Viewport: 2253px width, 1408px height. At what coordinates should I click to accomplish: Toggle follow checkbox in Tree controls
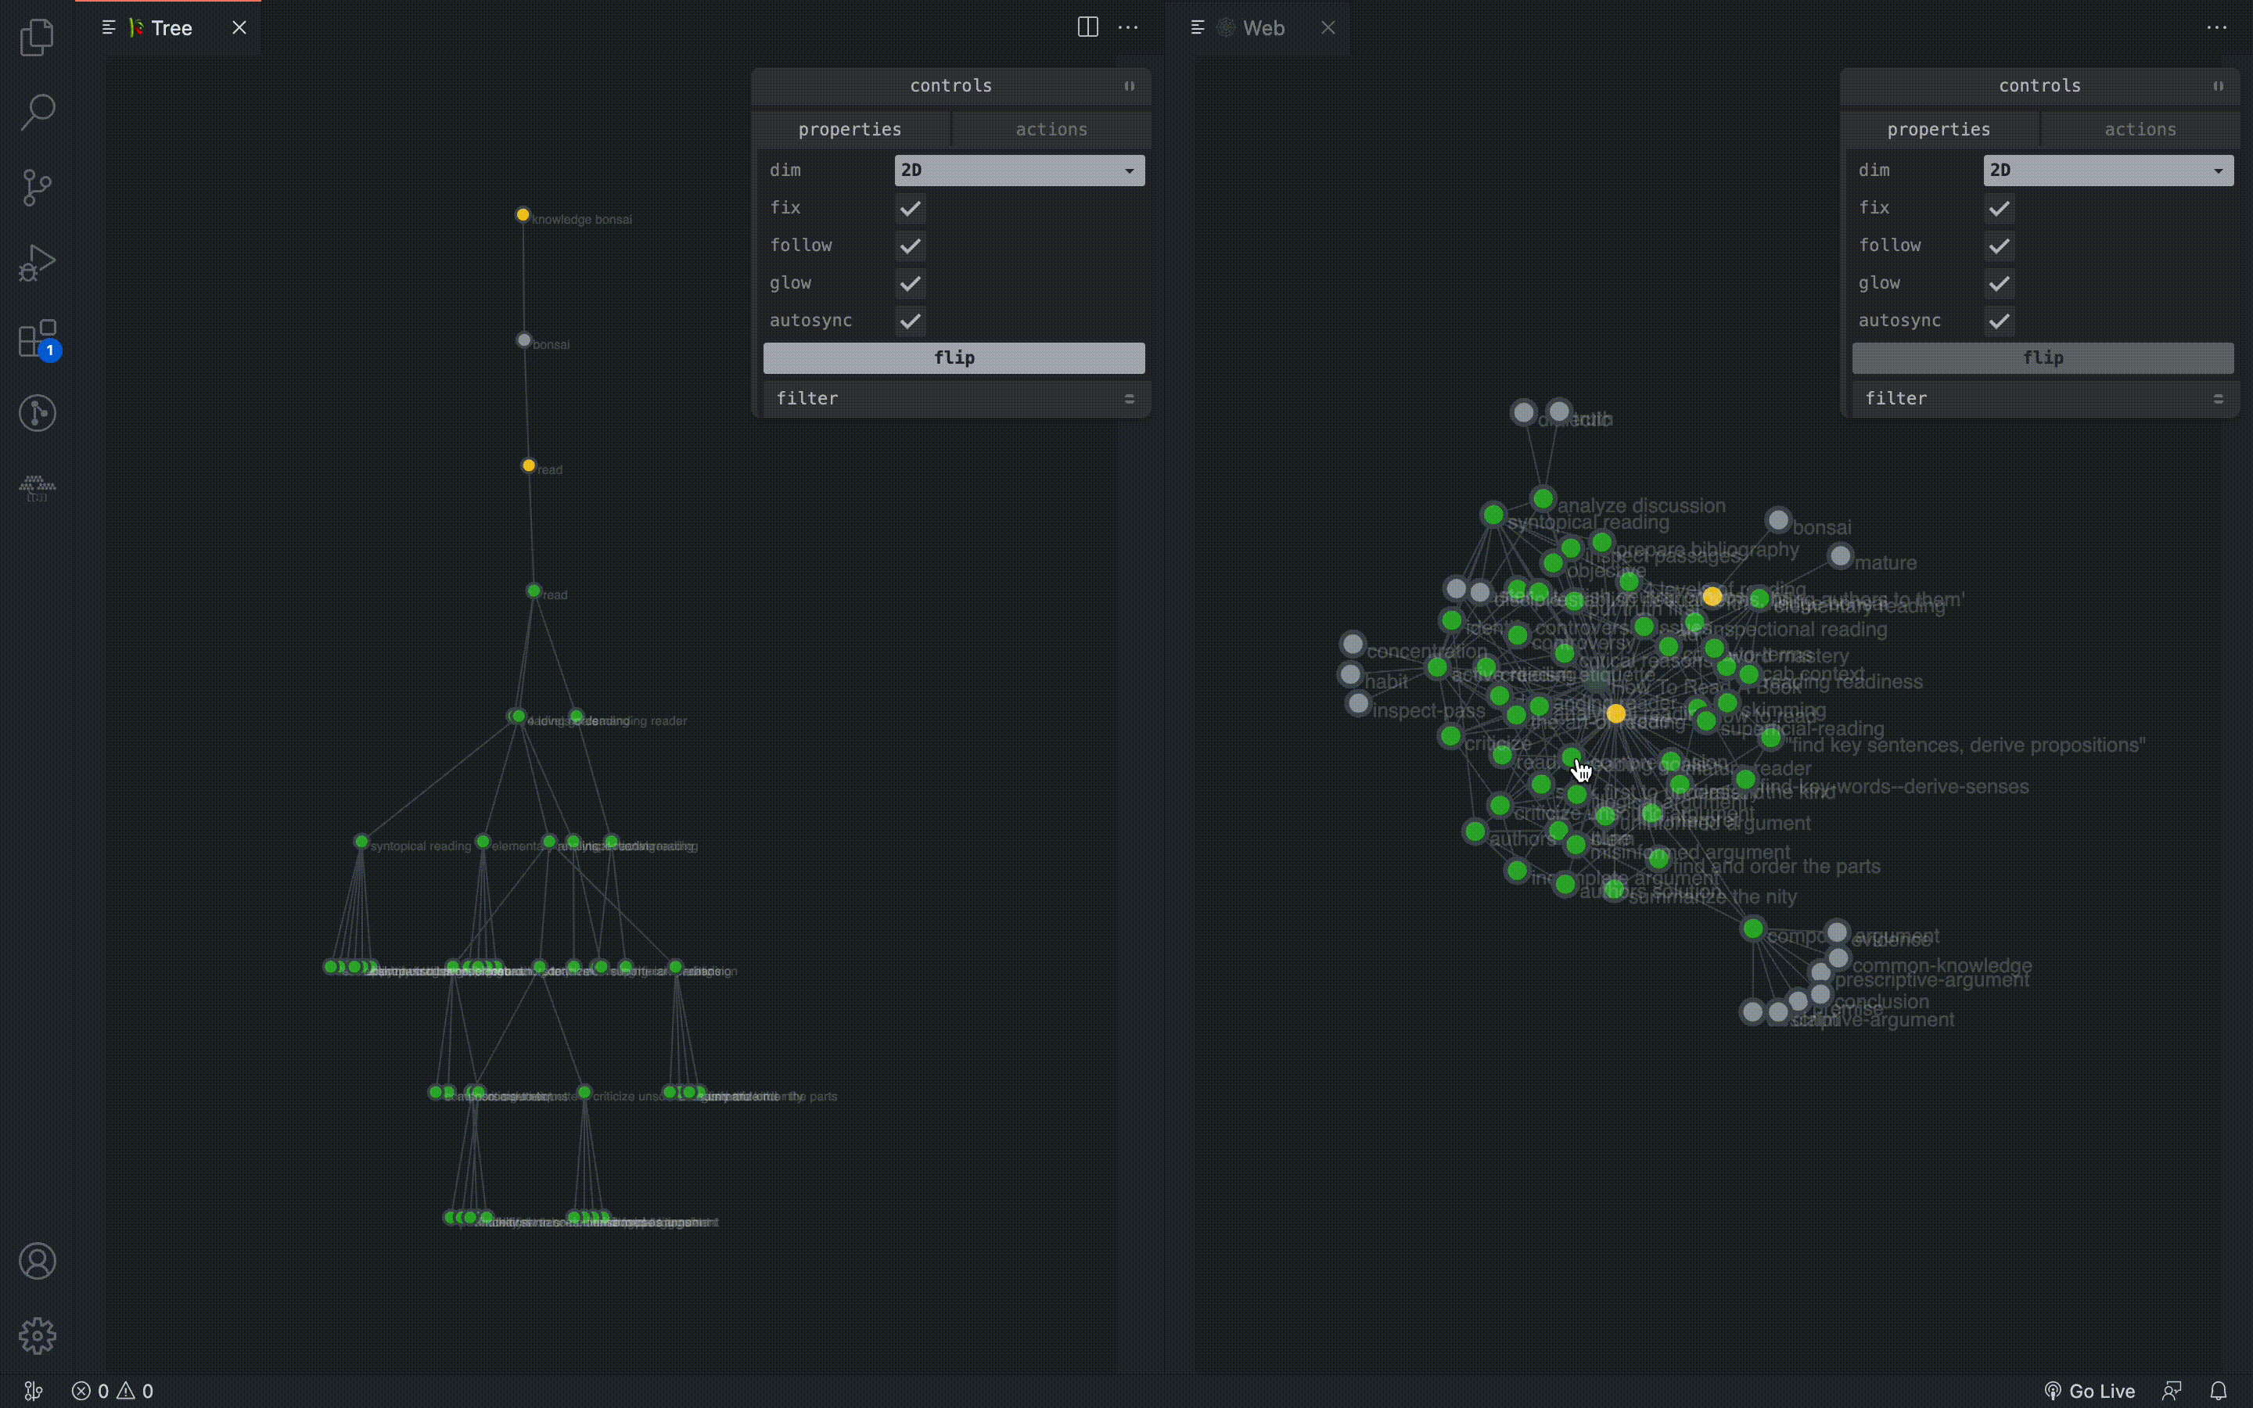pyautogui.click(x=911, y=246)
